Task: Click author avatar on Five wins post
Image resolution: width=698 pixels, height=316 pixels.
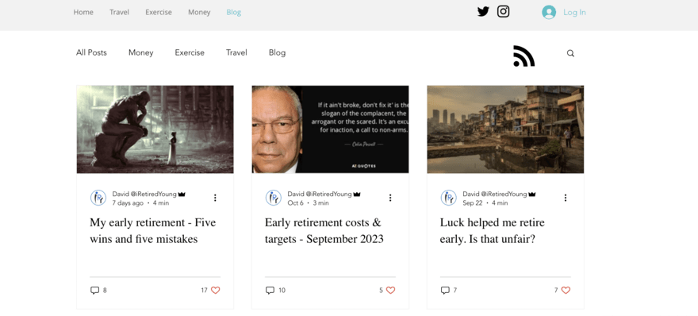Action: (98, 198)
